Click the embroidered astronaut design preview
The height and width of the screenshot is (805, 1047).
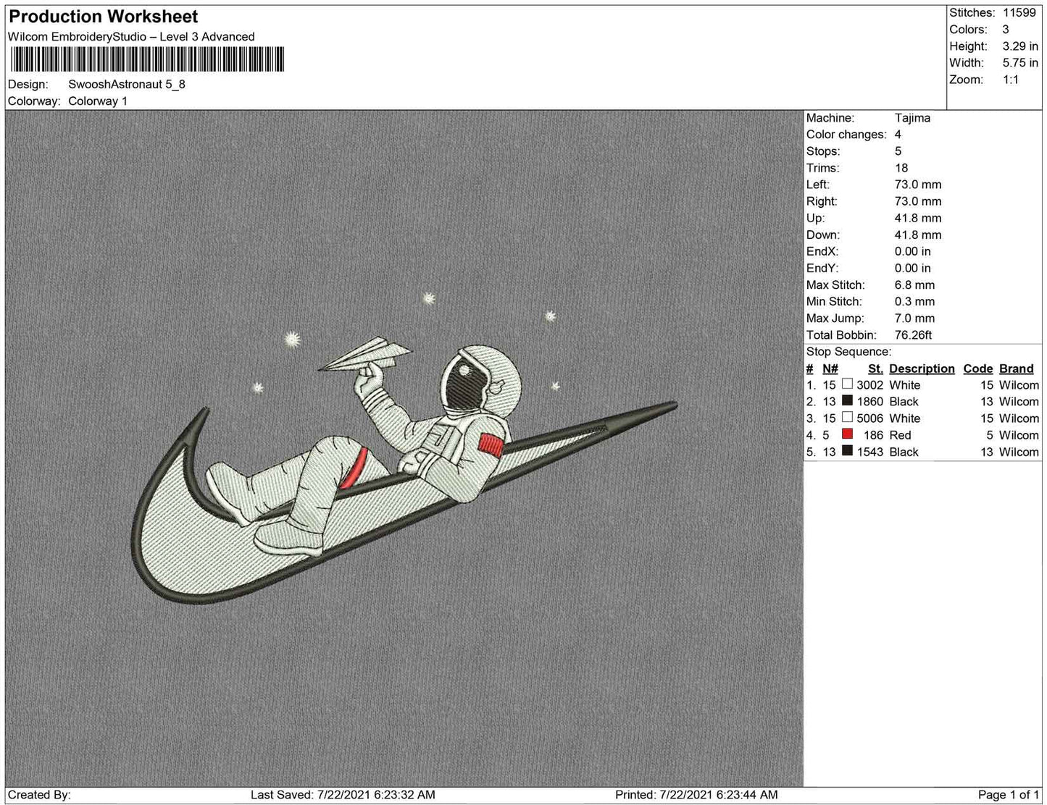click(404, 449)
